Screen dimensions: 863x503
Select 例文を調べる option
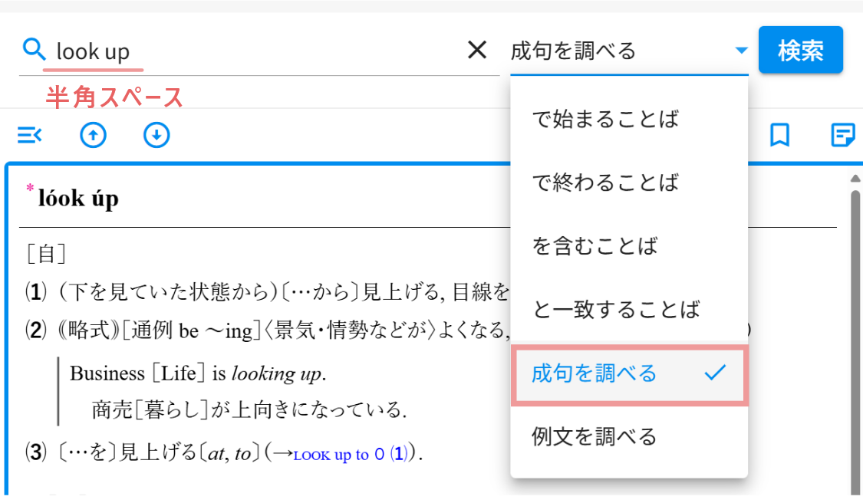tap(629, 437)
